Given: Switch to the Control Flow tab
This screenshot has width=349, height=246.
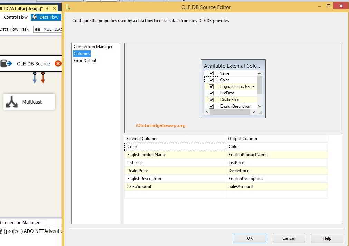Looking at the screenshot, I should [16, 17].
